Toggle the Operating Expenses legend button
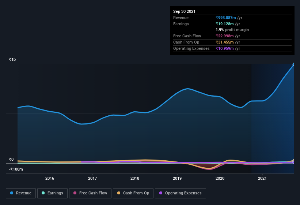300x205 pixels. point(181,193)
